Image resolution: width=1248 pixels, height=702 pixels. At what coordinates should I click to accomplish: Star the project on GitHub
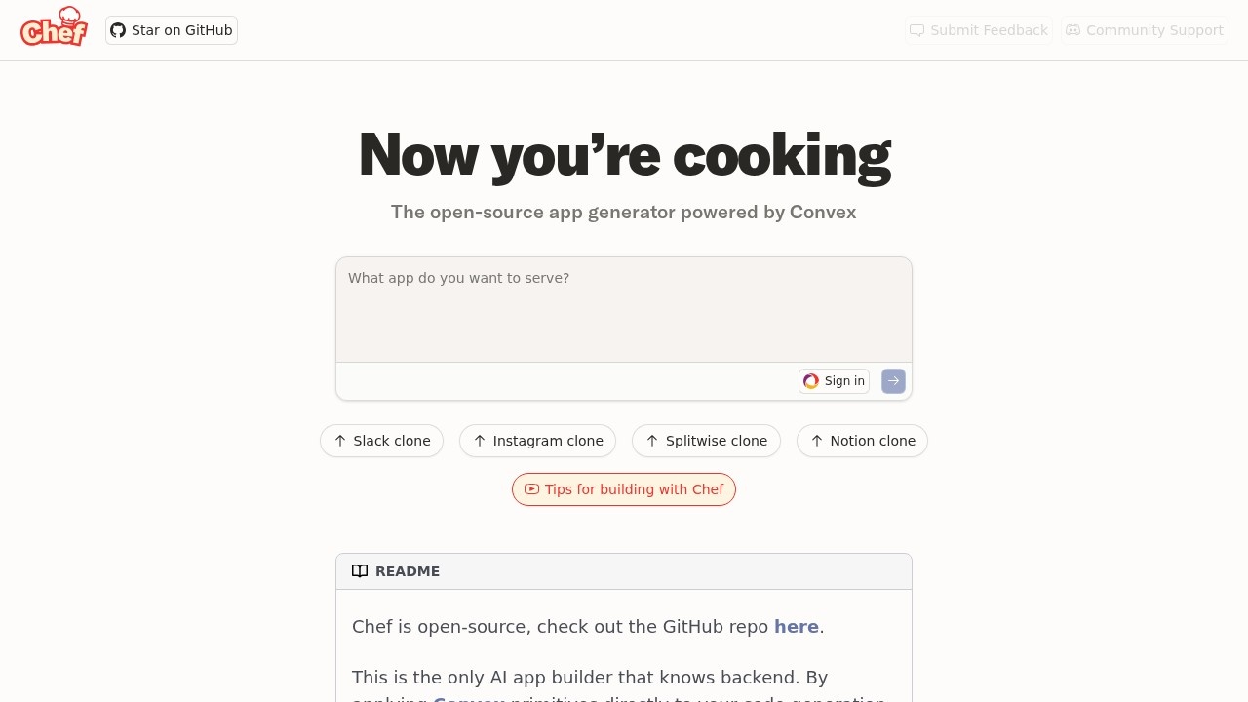(x=172, y=30)
